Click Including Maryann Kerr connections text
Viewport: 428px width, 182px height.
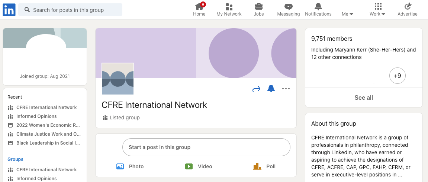pyautogui.click(x=363, y=54)
